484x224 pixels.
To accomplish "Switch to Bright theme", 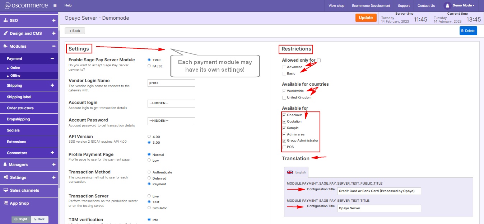I will pos(21,219).
